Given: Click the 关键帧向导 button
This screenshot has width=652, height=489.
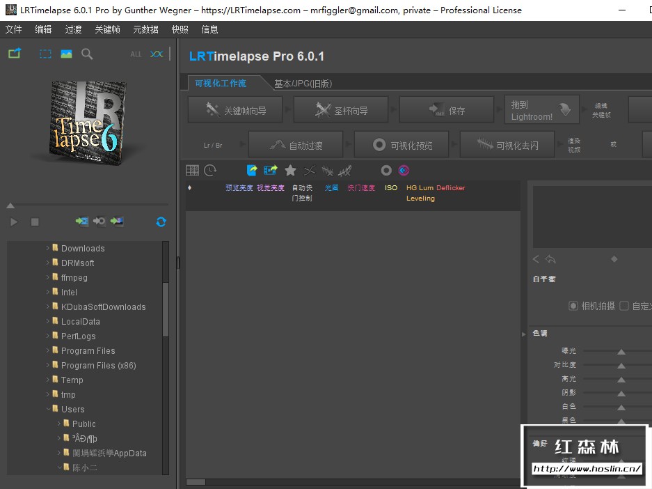Looking at the screenshot, I should coord(235,109).
